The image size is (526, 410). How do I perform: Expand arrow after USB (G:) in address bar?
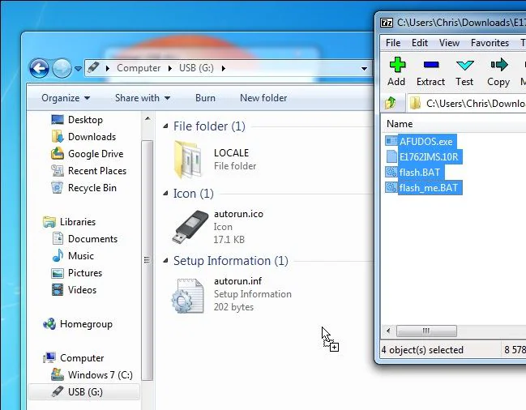pyautogui.click(x=224, y=68)
